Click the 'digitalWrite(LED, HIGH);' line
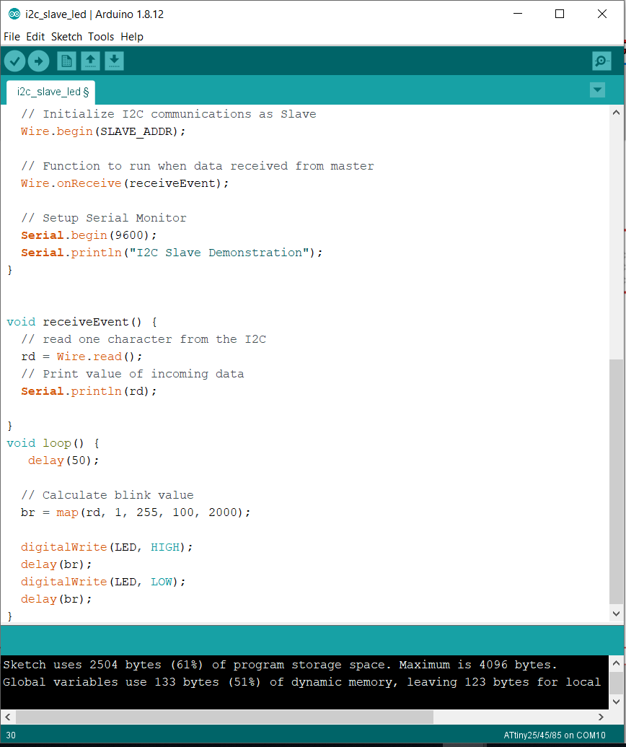 click(107, 547)
